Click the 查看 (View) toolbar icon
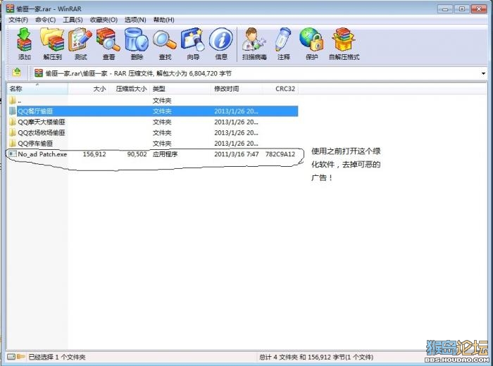Screen dimensions: 493x366 point(108,40)
